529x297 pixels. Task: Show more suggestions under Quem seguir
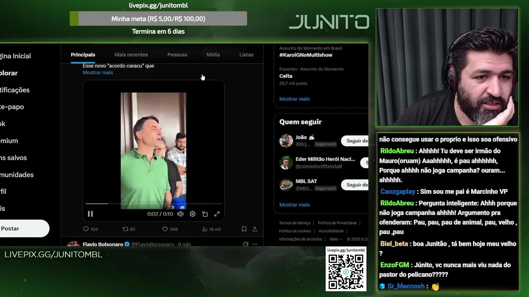pos(294,205)
